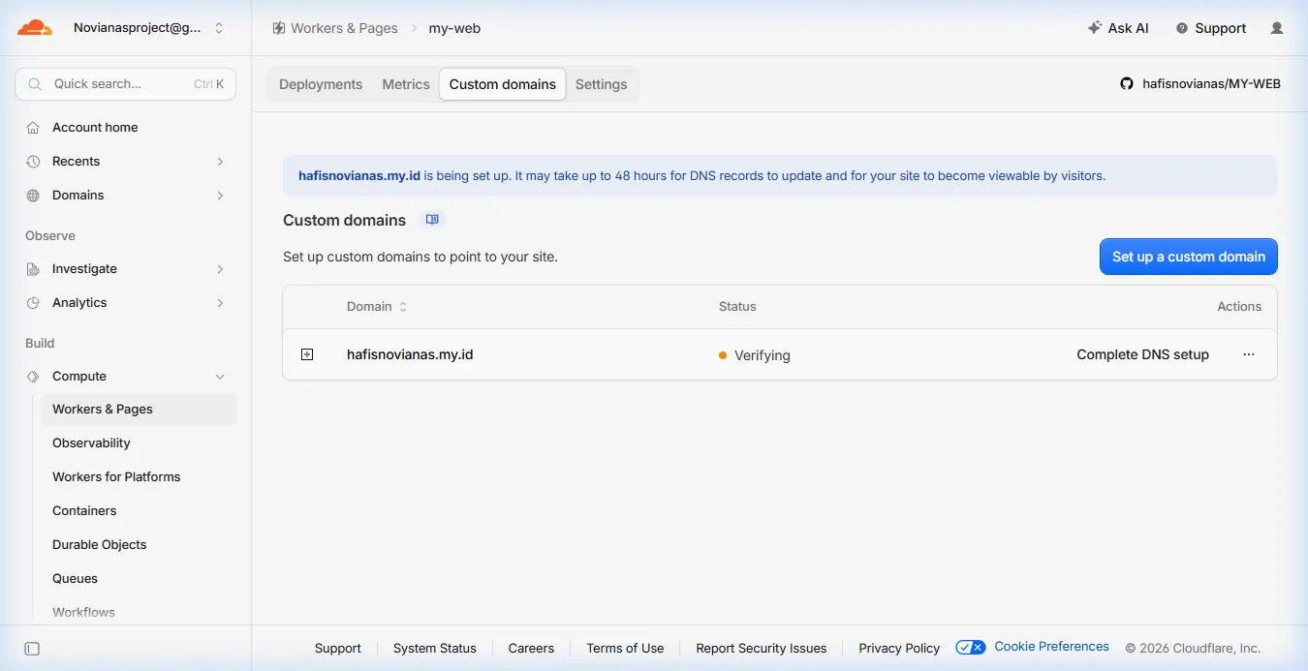Click the my-web breadcrumb
This screenshot has width=1308, height=671.
click(454, 28)
